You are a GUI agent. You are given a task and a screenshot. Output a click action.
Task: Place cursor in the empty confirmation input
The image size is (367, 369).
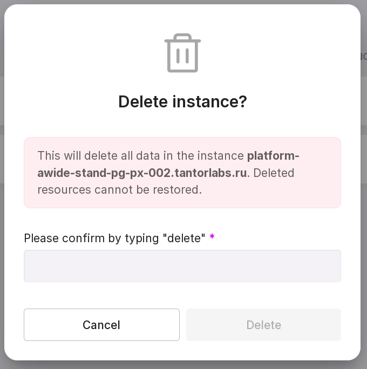(x=182, y=266)
